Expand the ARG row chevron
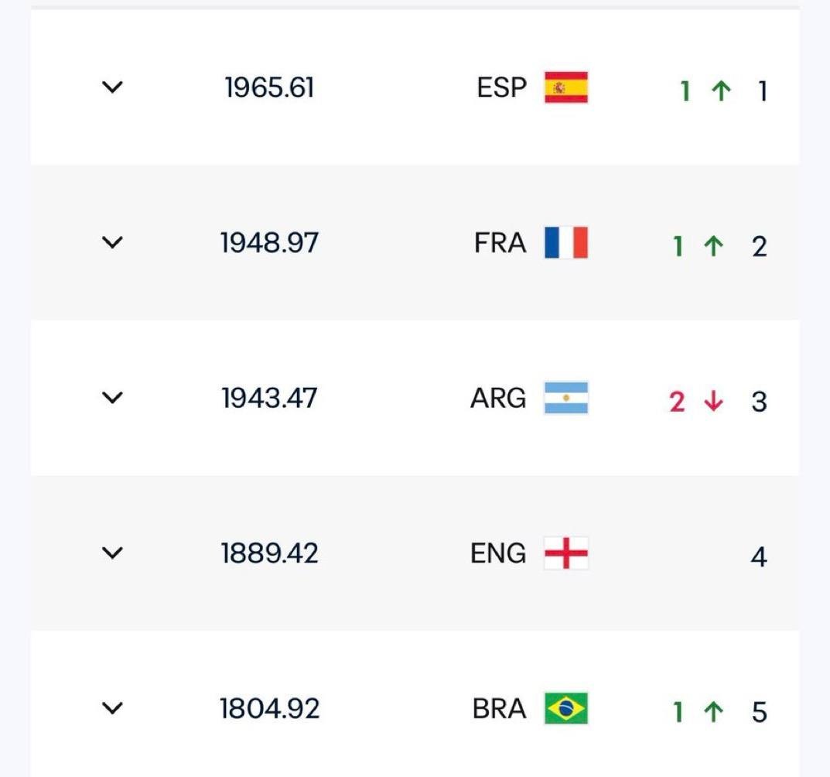Screen dimensions: 830x777 (x=112, y=397)
